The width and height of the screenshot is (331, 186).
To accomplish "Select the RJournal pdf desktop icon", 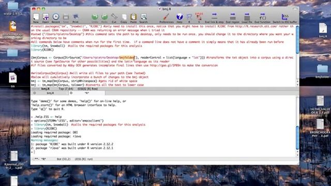I will tap(14, 160).
